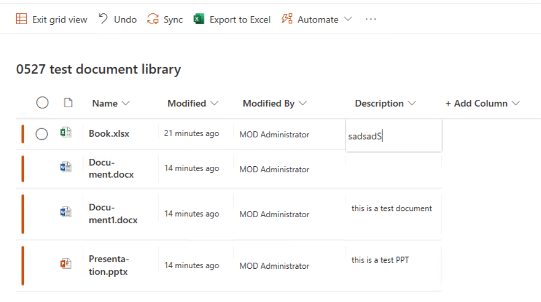Click the Undo arrow icon
The height and width of the screenshot is (302, 541).
pos(103,19)
